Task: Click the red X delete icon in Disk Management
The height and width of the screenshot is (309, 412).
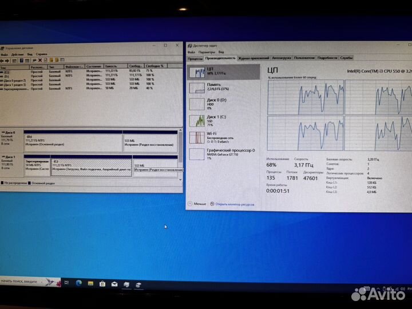Action: [x=40, y=61]
